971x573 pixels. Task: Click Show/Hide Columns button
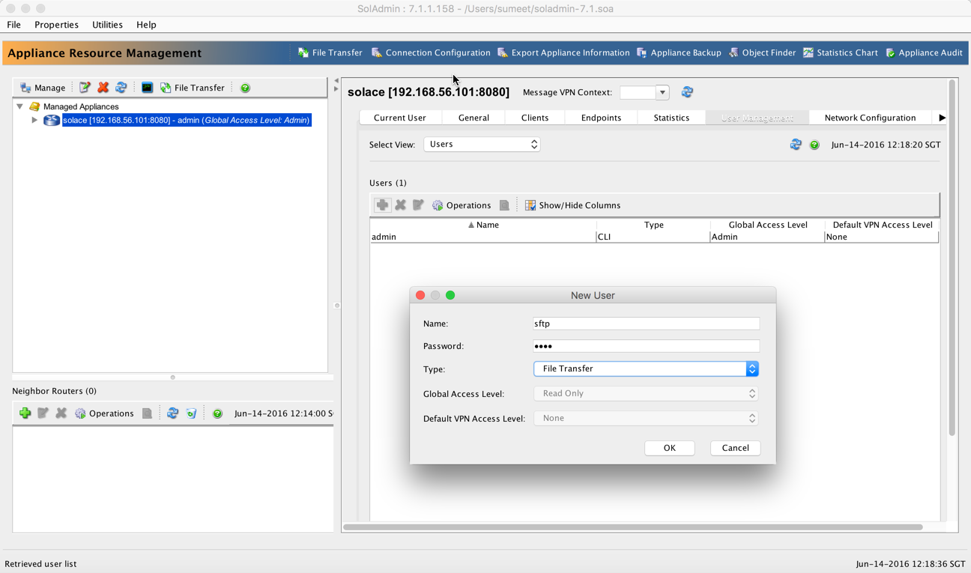pyautogui.click(x=572, y=205)
